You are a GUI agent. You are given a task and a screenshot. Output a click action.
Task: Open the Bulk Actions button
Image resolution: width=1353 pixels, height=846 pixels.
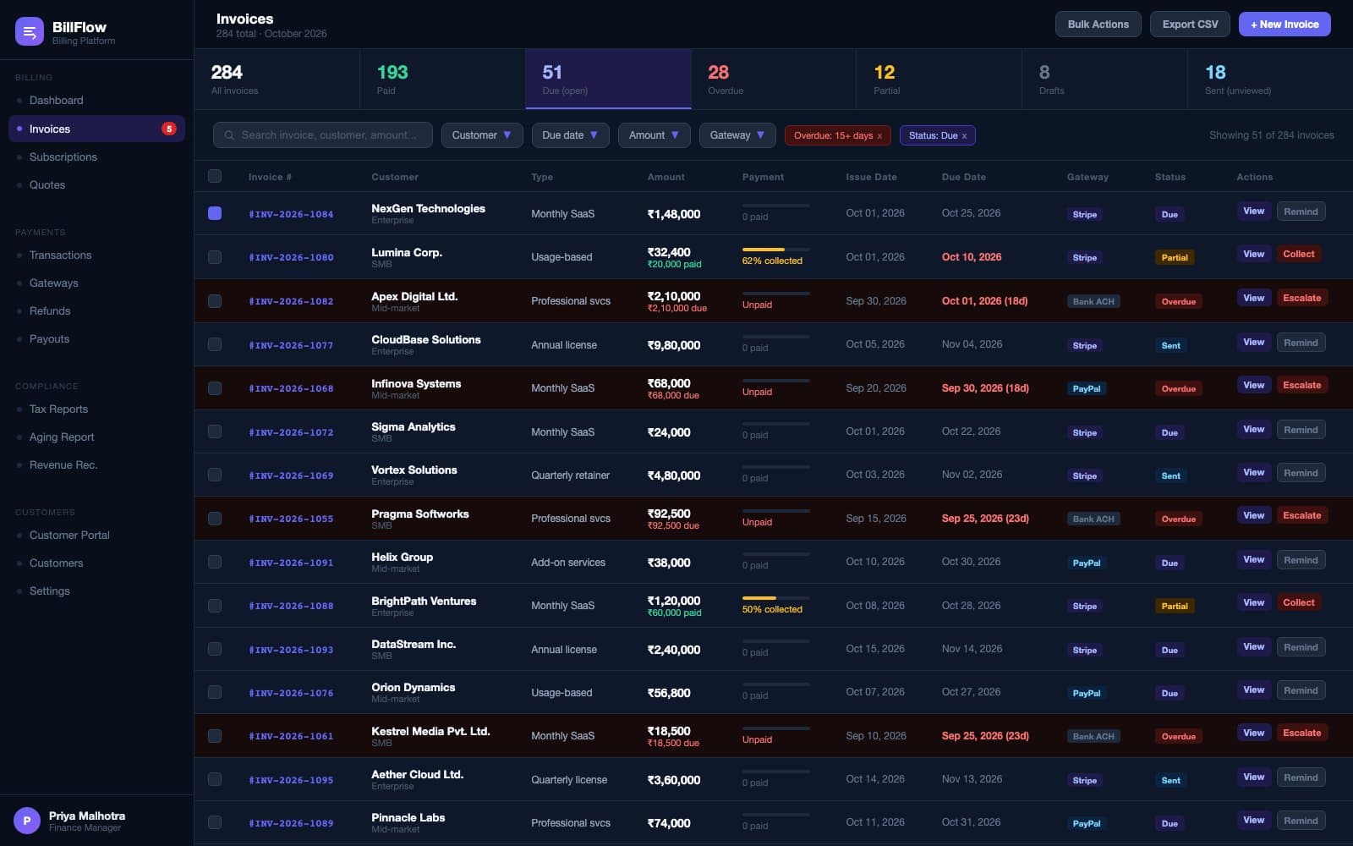(1098, 25)
